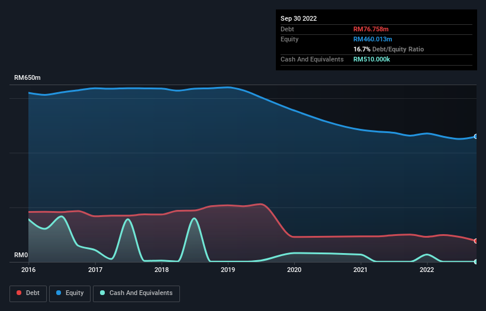Click the 2016 x-axis label
This screenshot has width=486, height=311.
(28, 270)
